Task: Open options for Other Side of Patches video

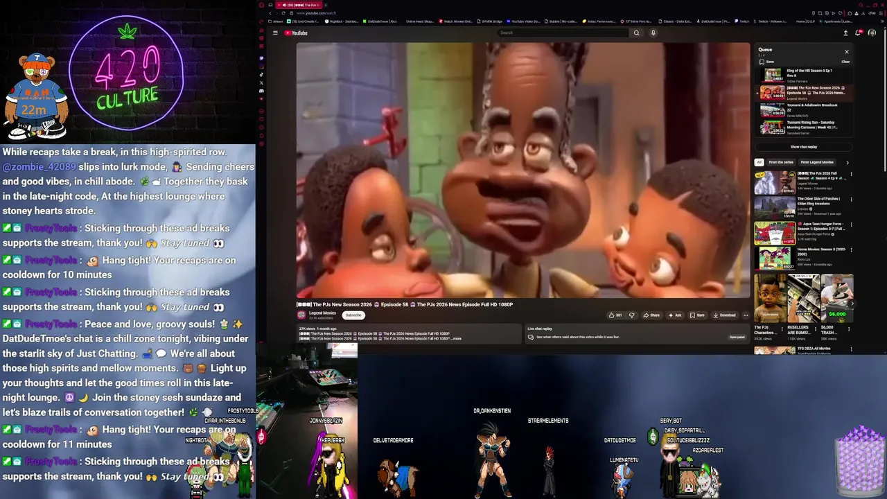Action: click(x=851, y=200)
